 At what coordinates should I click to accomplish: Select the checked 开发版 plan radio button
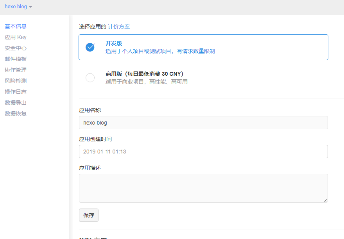tap(90, 47)
